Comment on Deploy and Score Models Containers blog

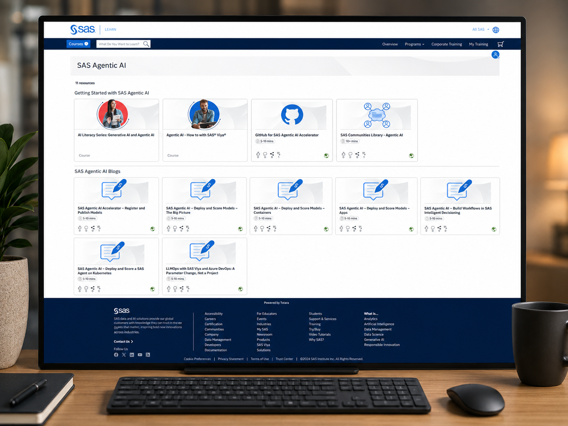pos(262,228)
